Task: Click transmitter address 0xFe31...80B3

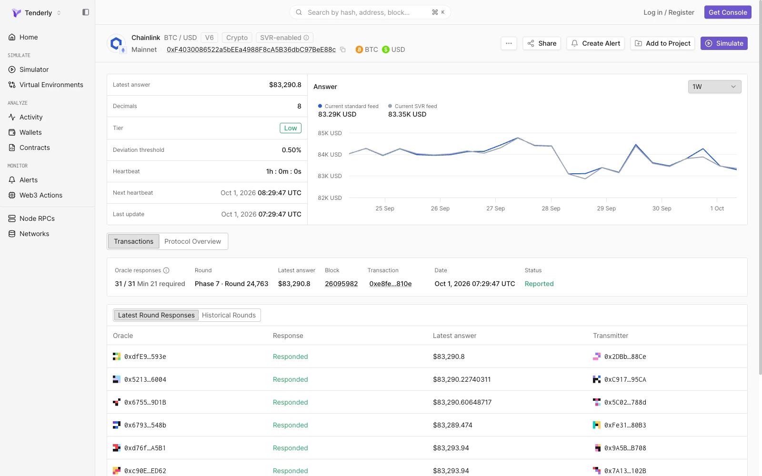Action: coord(625,425)
